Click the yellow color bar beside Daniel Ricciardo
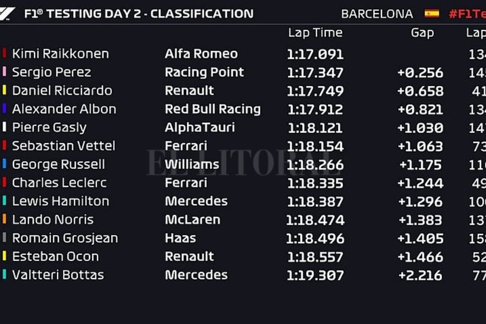The height and width of the screenshot is (324, 486). [x=4, y=90]
